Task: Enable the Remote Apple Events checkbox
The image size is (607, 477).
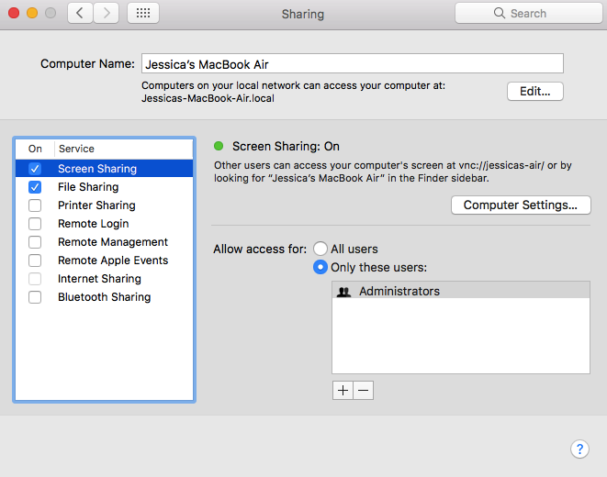Action: click(x=35, y=261)
